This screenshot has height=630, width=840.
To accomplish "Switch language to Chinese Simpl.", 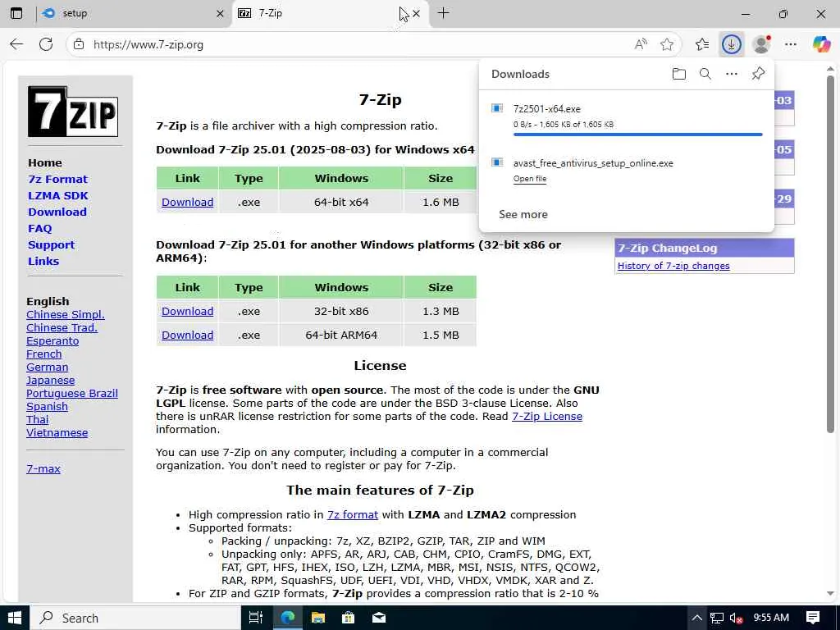I will point(66,314).
